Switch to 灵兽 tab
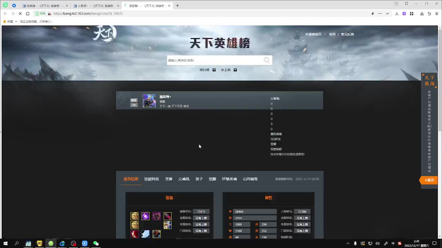 (169, 179)
